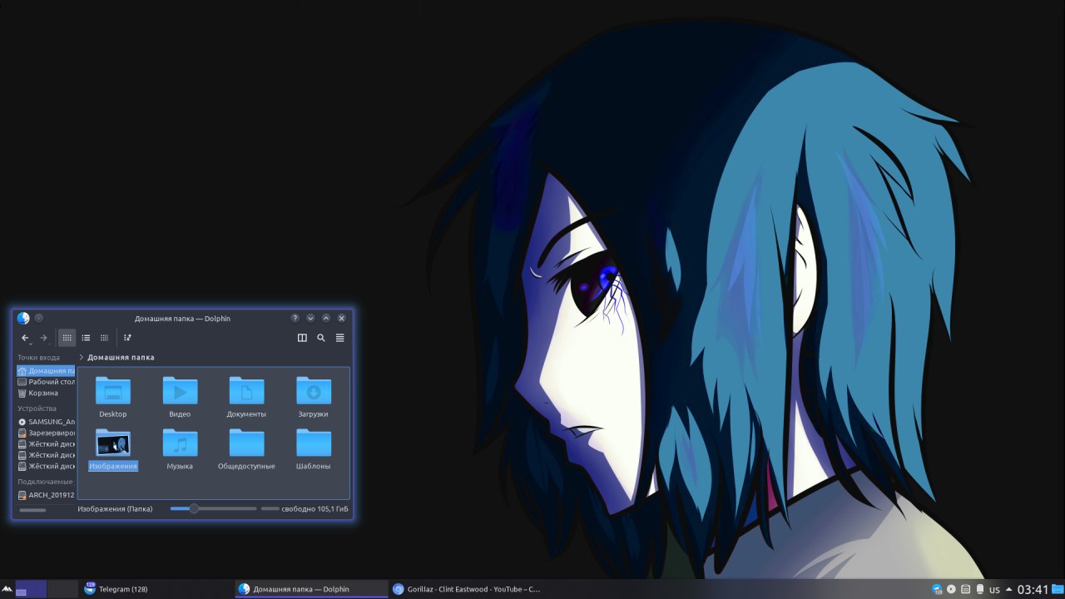This screenshot has height=599, width=1065.
Task: Open the folder icon at taskbar end
Action: coord(1058,589)
